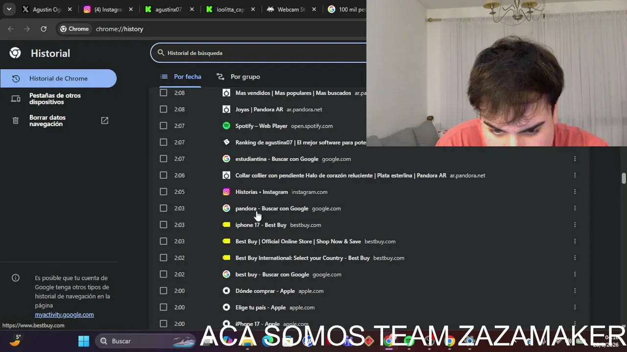The image size is (627, 352).
Task: Check the Spotify – Web Player entry
Action: (x=164, y=126)
